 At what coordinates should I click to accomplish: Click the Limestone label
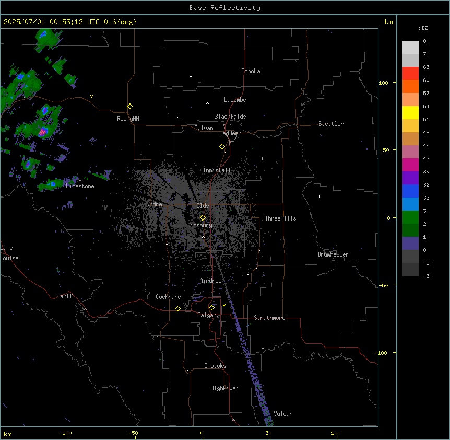coord(80,186)
